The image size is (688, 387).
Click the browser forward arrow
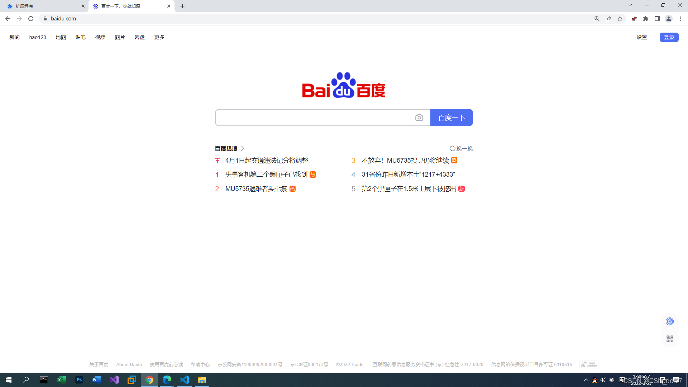coord(19,19)
